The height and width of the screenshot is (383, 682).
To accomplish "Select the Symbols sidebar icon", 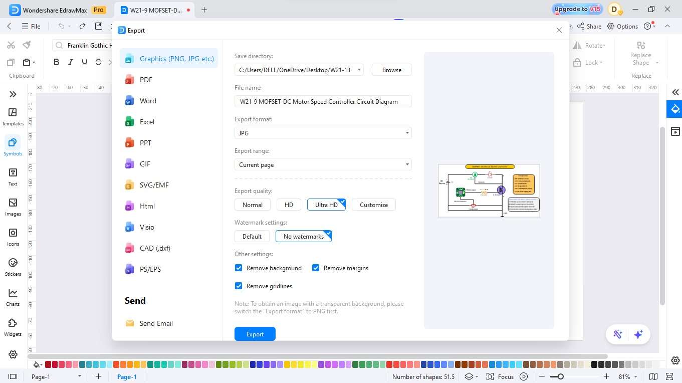I will (x=13, y=146).
